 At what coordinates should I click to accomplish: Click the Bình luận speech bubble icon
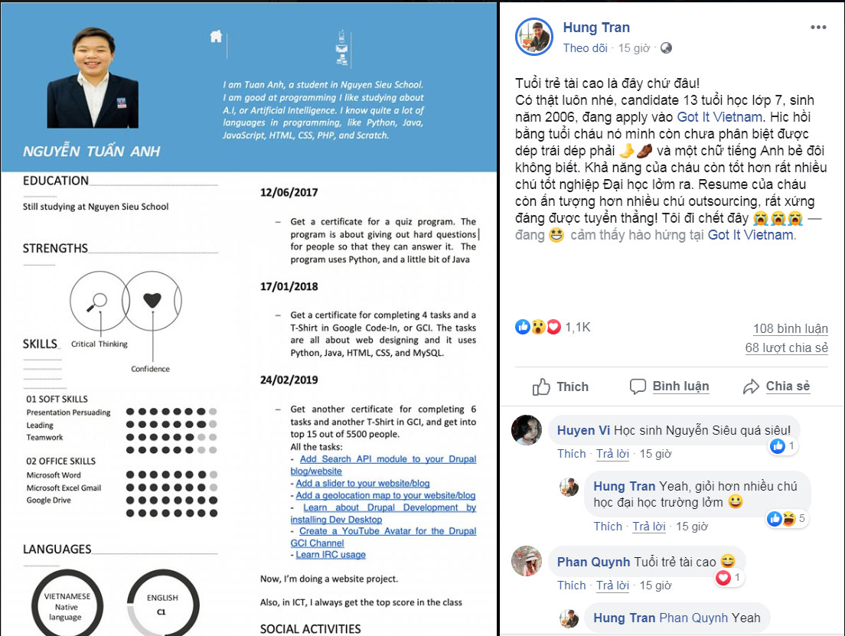coord(638,386)
